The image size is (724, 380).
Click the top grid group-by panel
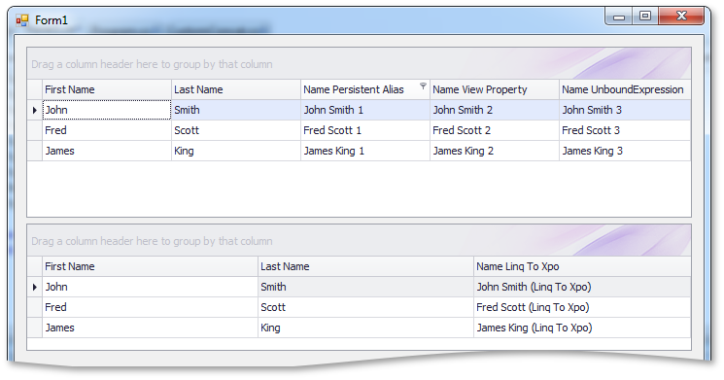tap(359, 64)
